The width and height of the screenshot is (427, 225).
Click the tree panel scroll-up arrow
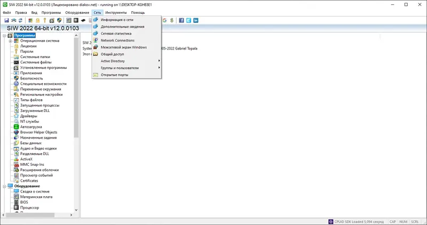point(76,35)
